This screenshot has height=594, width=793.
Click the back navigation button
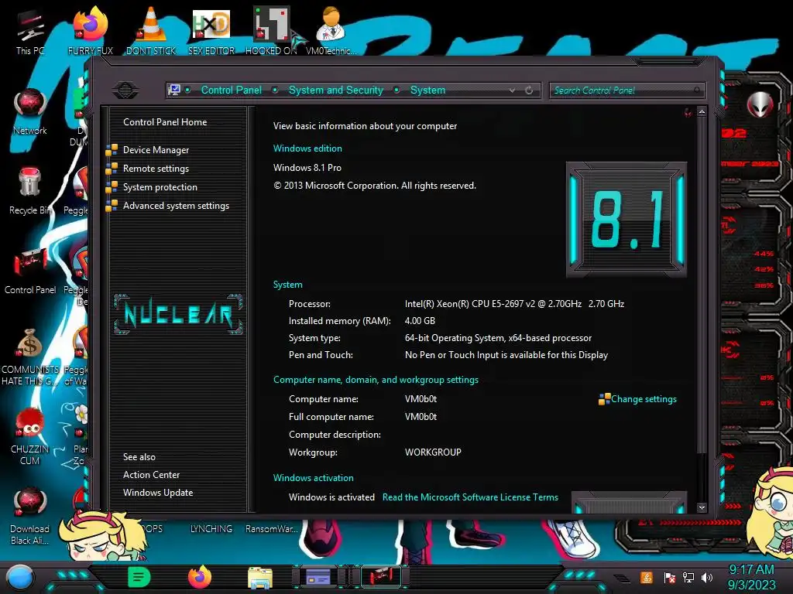[x=125, y=90]
